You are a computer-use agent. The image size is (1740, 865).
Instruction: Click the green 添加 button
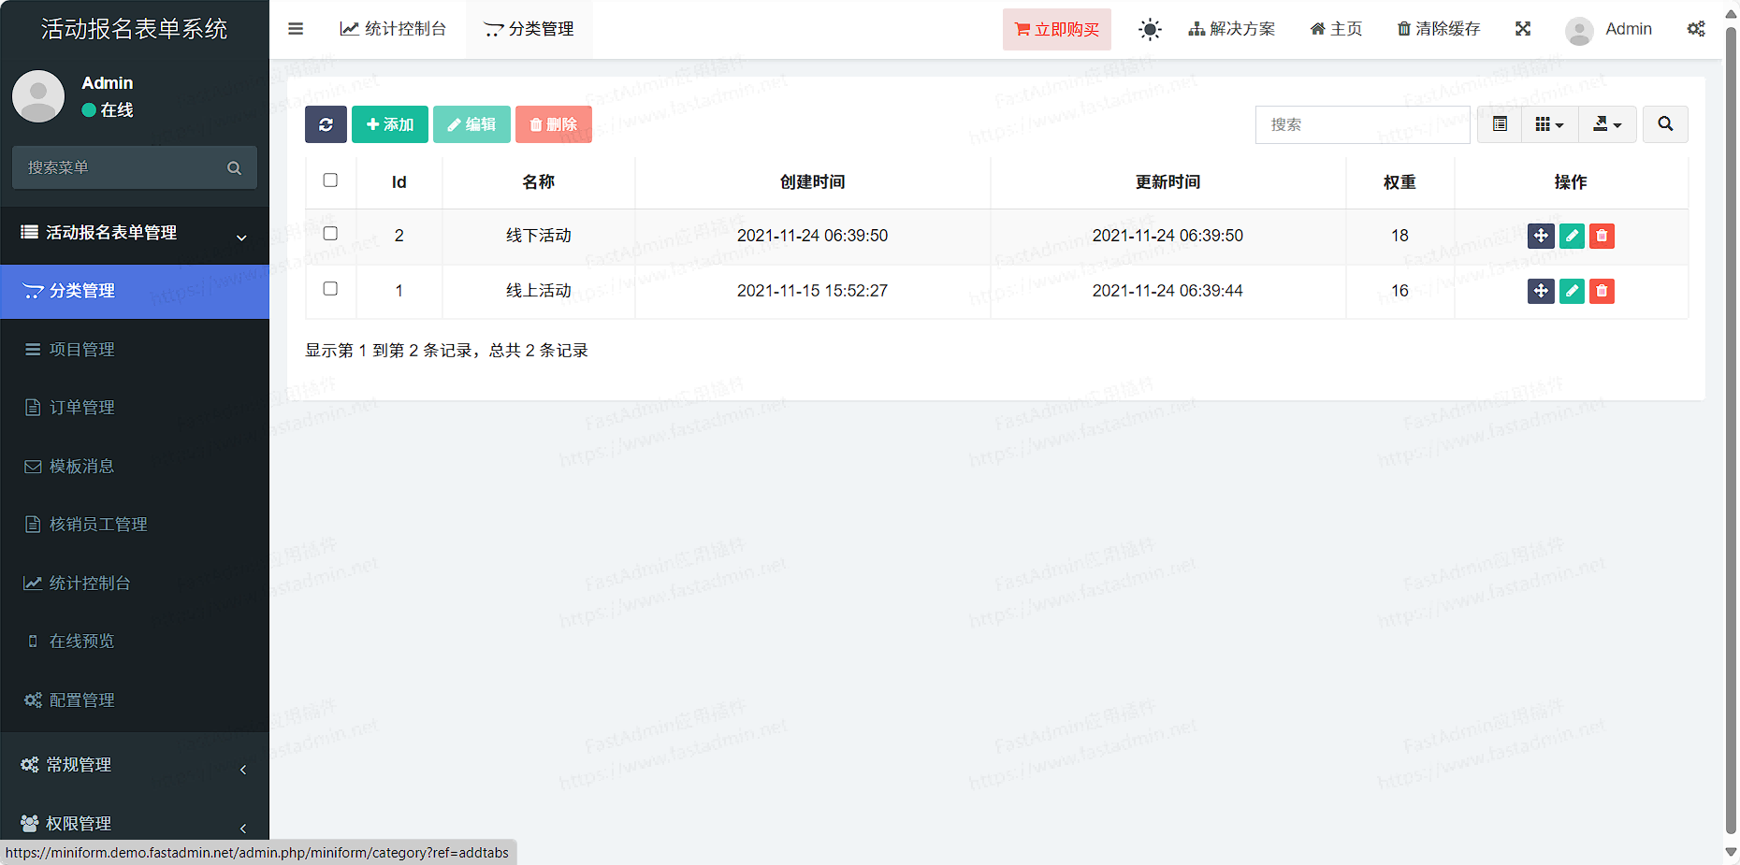[390, 124]
